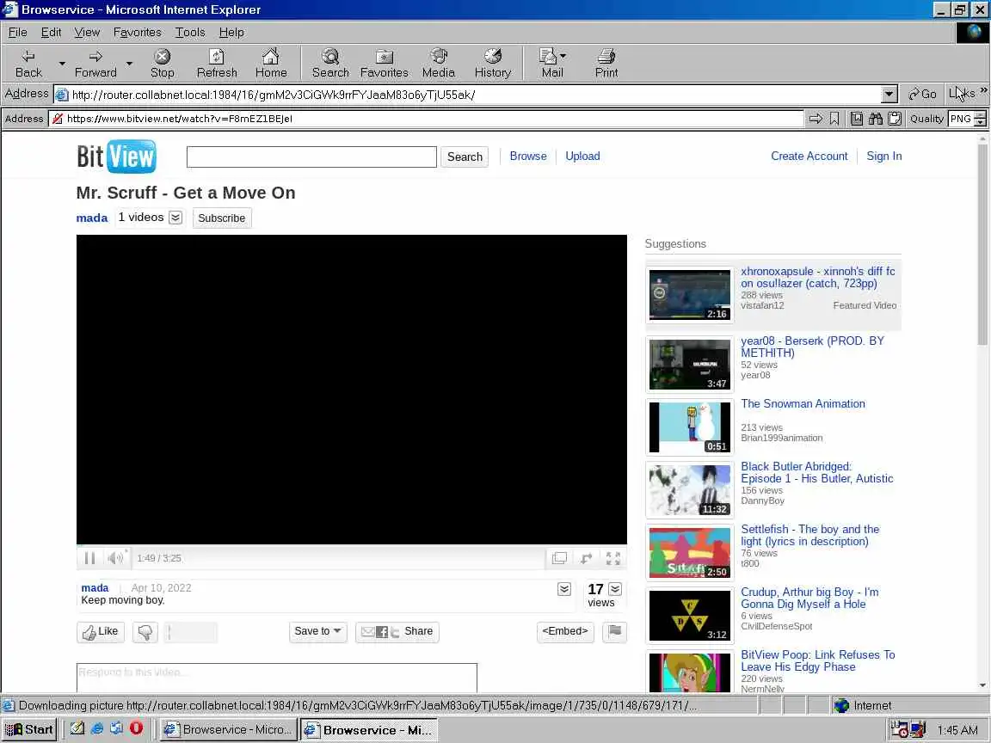Click the BitView logo
Image resolution: width=991 pixels, height=743 pixels.
click(116, 156)
